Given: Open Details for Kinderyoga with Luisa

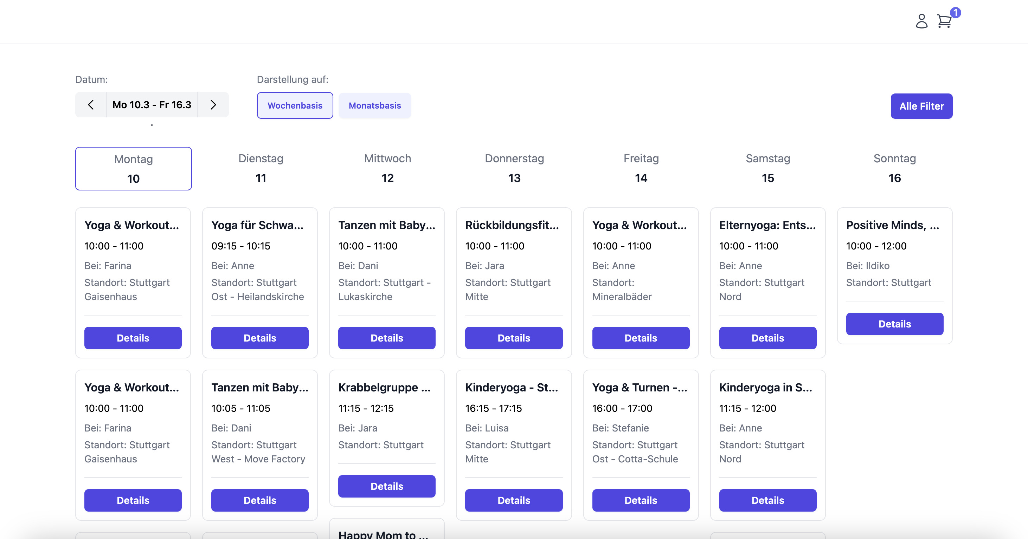Looking at the screenshot, I should pyautogui.click(x=514, y=500).
